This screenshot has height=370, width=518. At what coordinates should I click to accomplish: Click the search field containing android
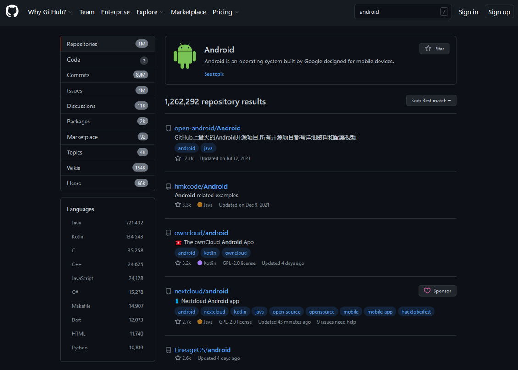pyautogui.click(x=403, y=11)
